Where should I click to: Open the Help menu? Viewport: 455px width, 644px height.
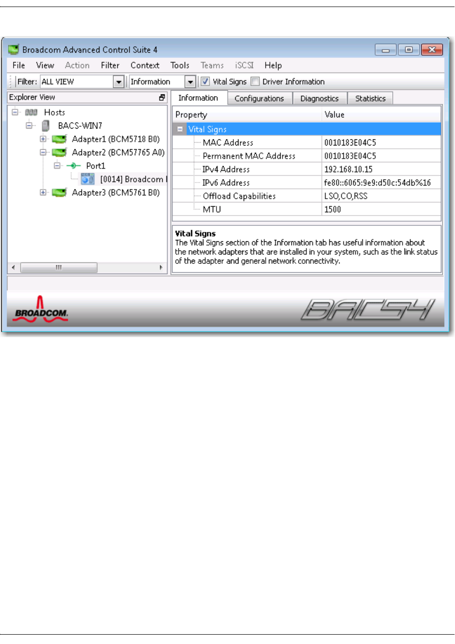pos(273,65)
